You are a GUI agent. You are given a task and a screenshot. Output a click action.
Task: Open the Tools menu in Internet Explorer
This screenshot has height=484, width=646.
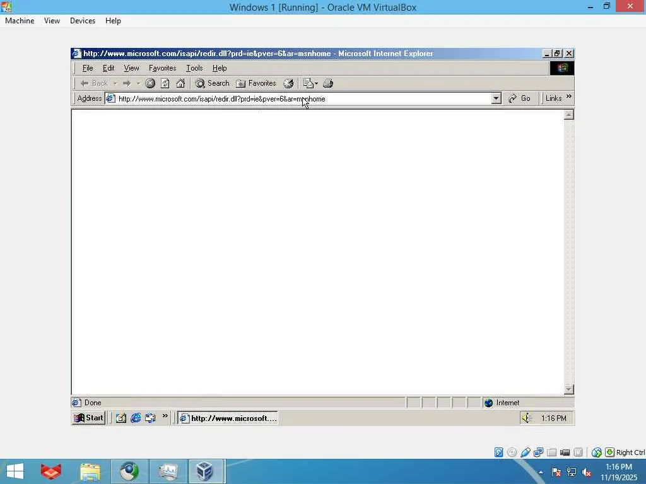(194, 68)
